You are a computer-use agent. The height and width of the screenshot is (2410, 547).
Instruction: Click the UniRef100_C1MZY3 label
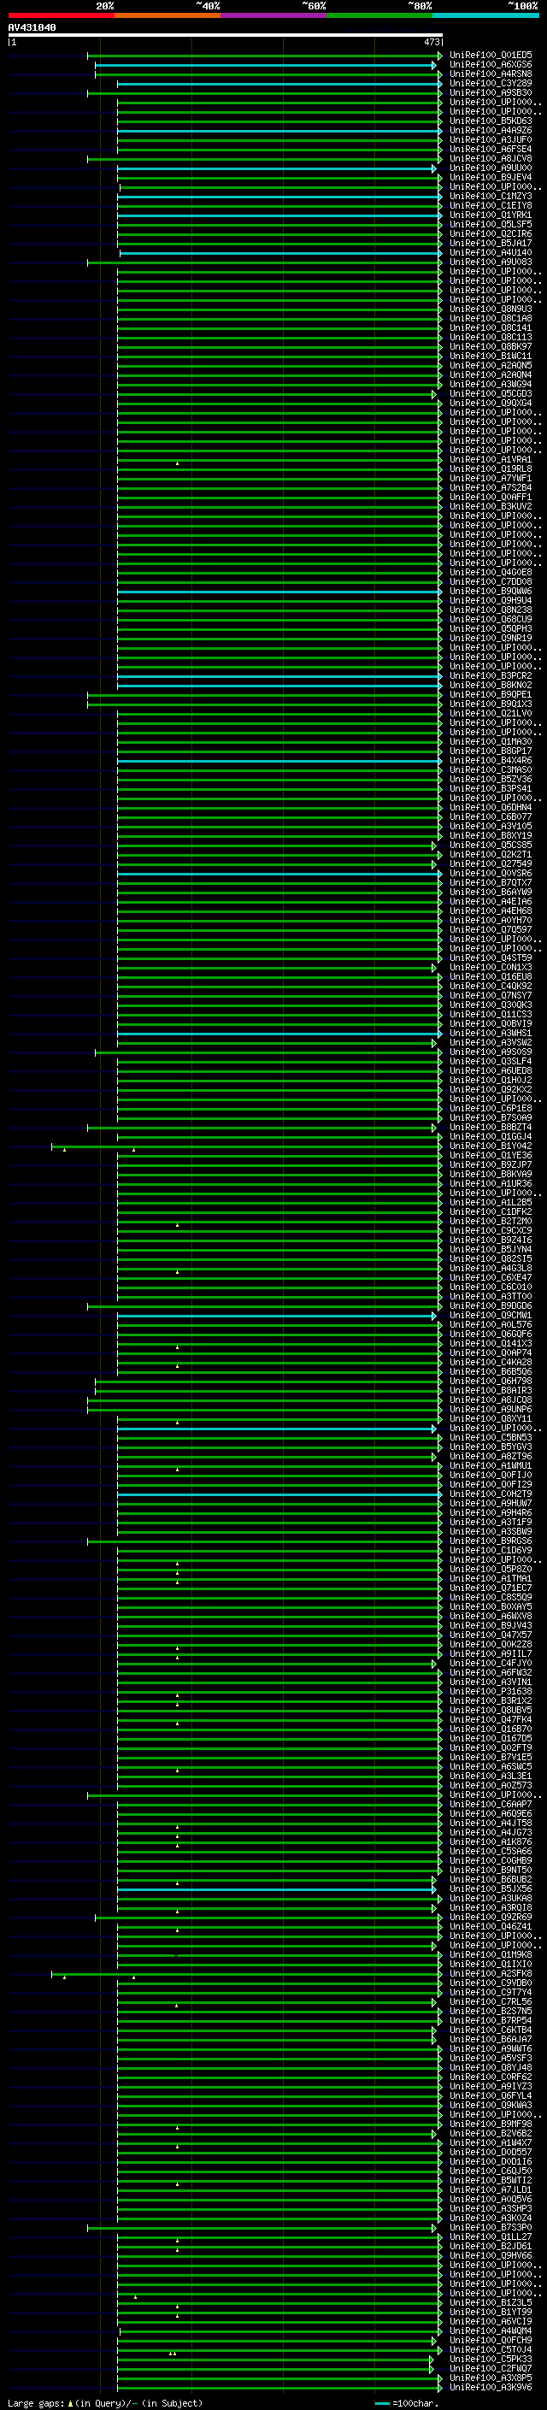[x=491, y=197]
